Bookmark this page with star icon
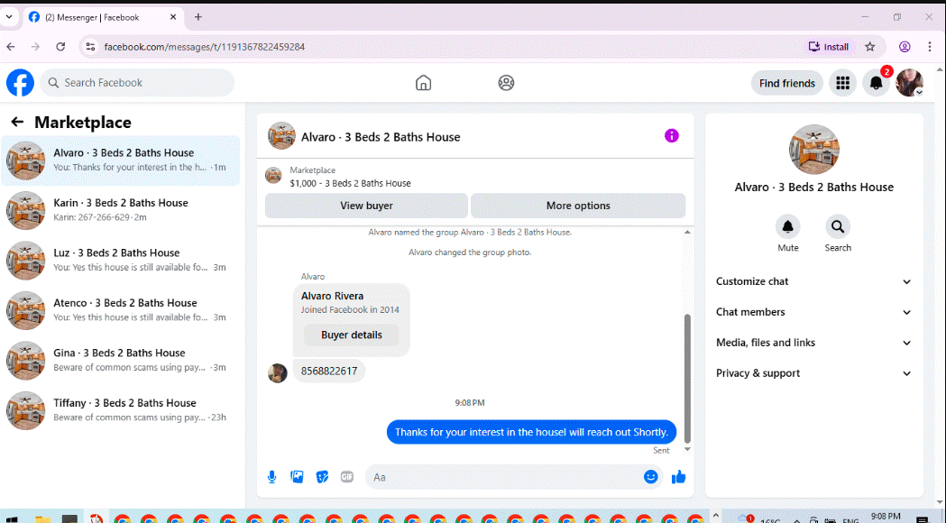This screenshot has width=946, height=523. [x=870, y=47]
